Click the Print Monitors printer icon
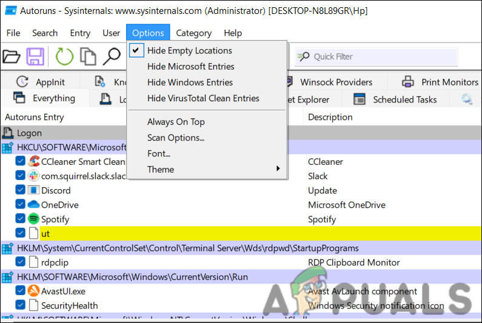The width and height of the screenshot is (482, 323). coord(408,82)
